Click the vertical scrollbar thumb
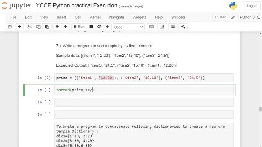The image size is (262, 147). point(260,109)
